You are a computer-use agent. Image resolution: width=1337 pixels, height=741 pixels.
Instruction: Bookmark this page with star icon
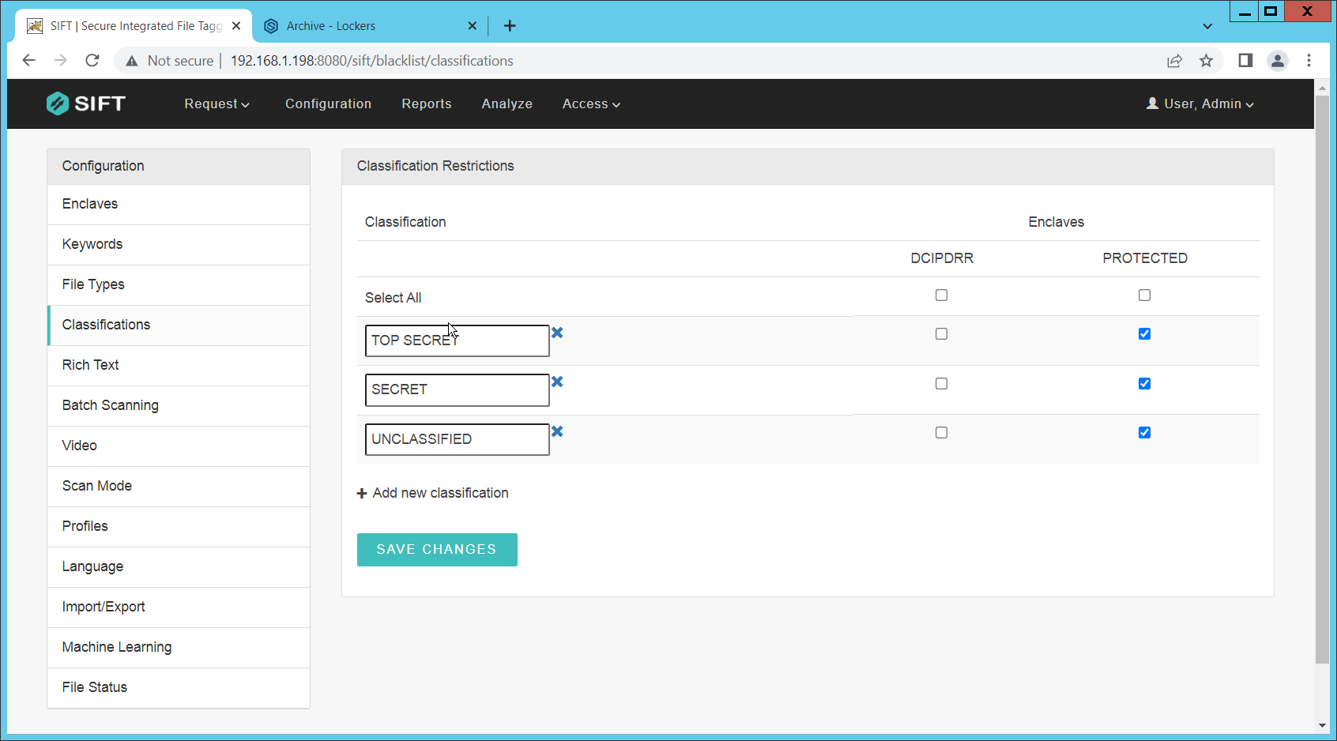tap(1206, 61)
